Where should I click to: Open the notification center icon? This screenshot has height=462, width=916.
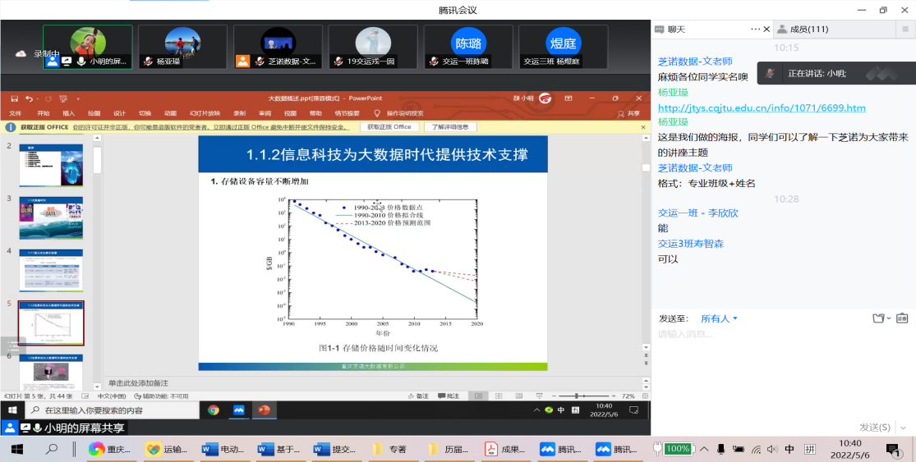(x=893, y=449)
